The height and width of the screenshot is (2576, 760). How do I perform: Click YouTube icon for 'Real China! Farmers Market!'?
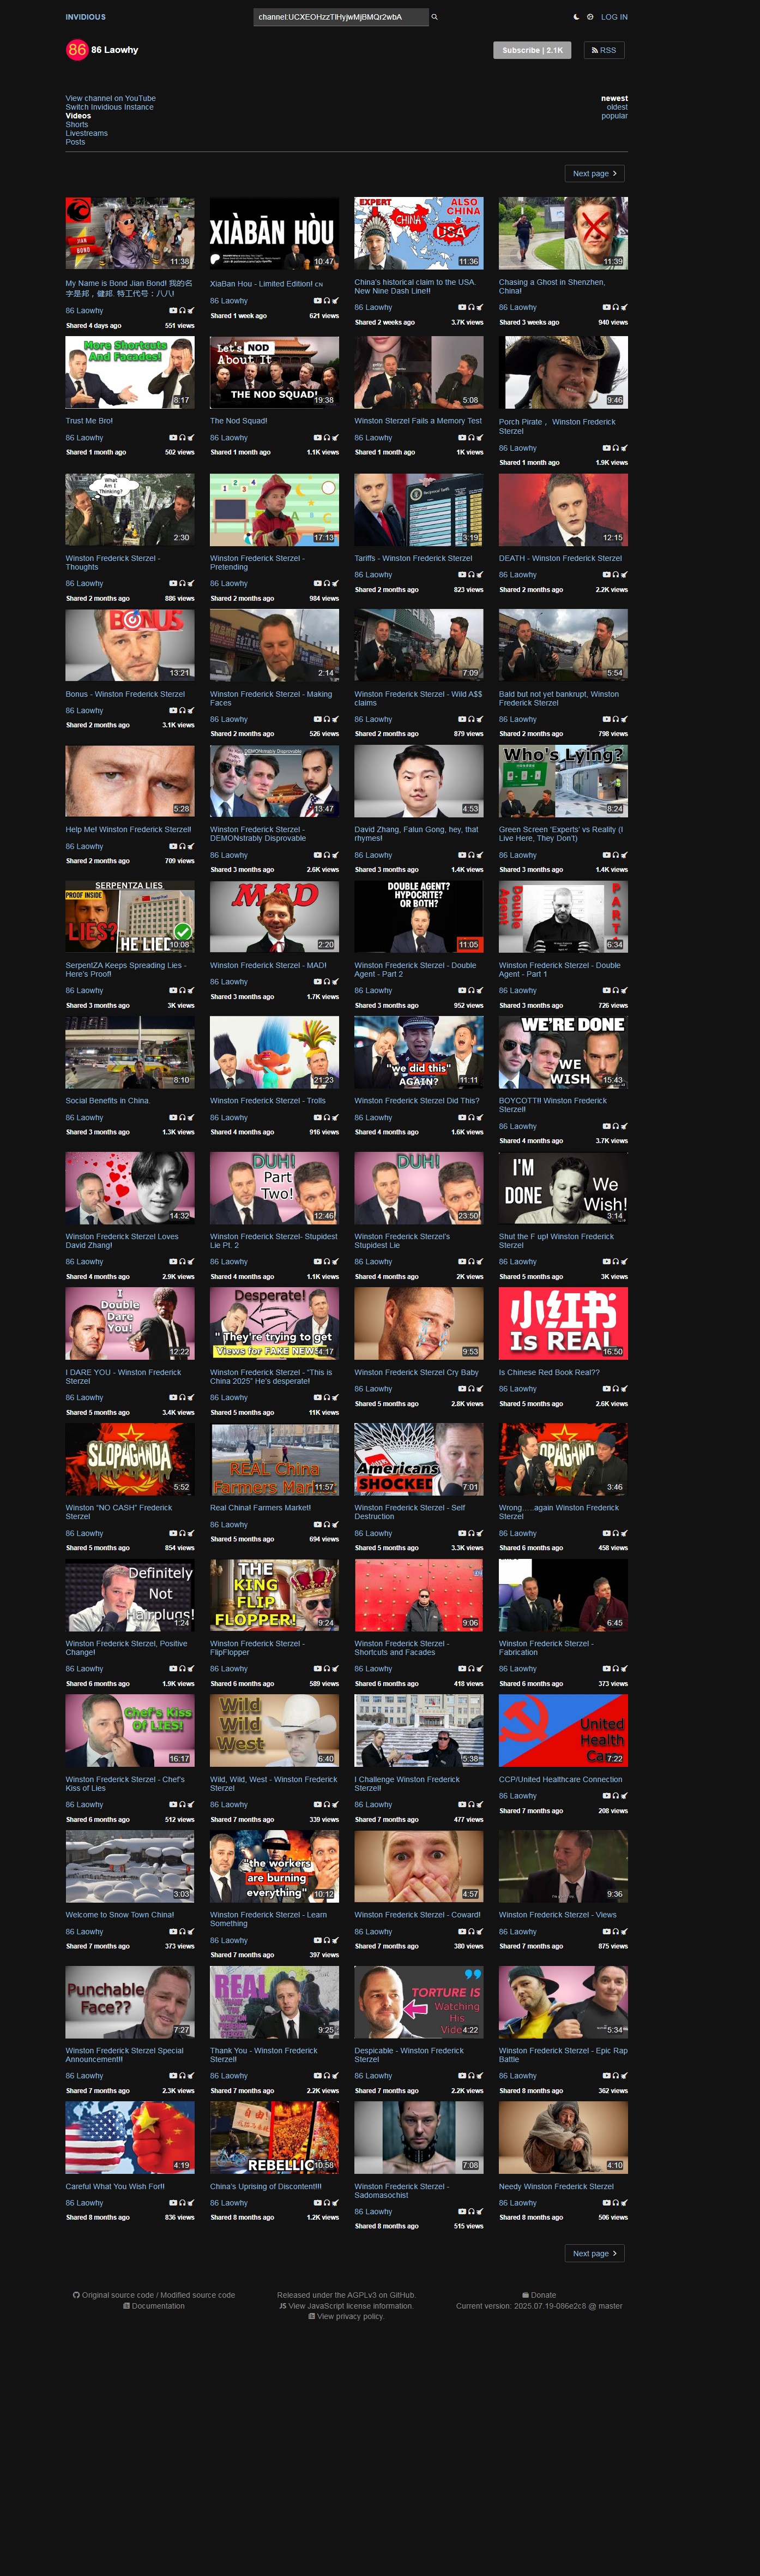(x=317, y=1525)
